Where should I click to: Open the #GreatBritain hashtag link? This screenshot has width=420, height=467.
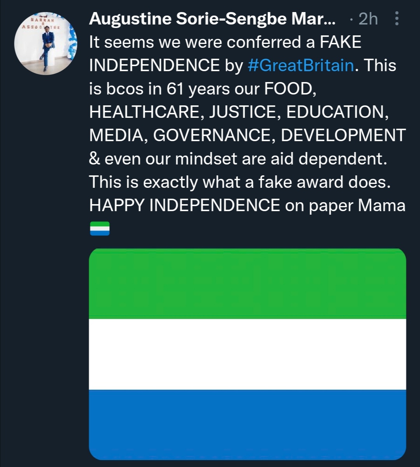tap(300, 65)
